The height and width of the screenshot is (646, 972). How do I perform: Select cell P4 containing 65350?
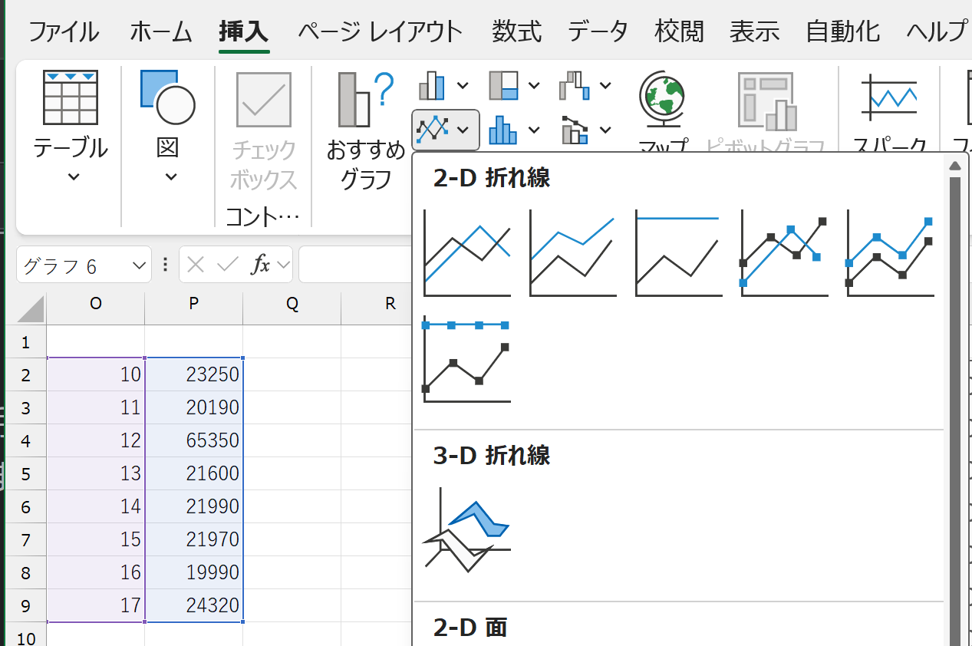194,440
